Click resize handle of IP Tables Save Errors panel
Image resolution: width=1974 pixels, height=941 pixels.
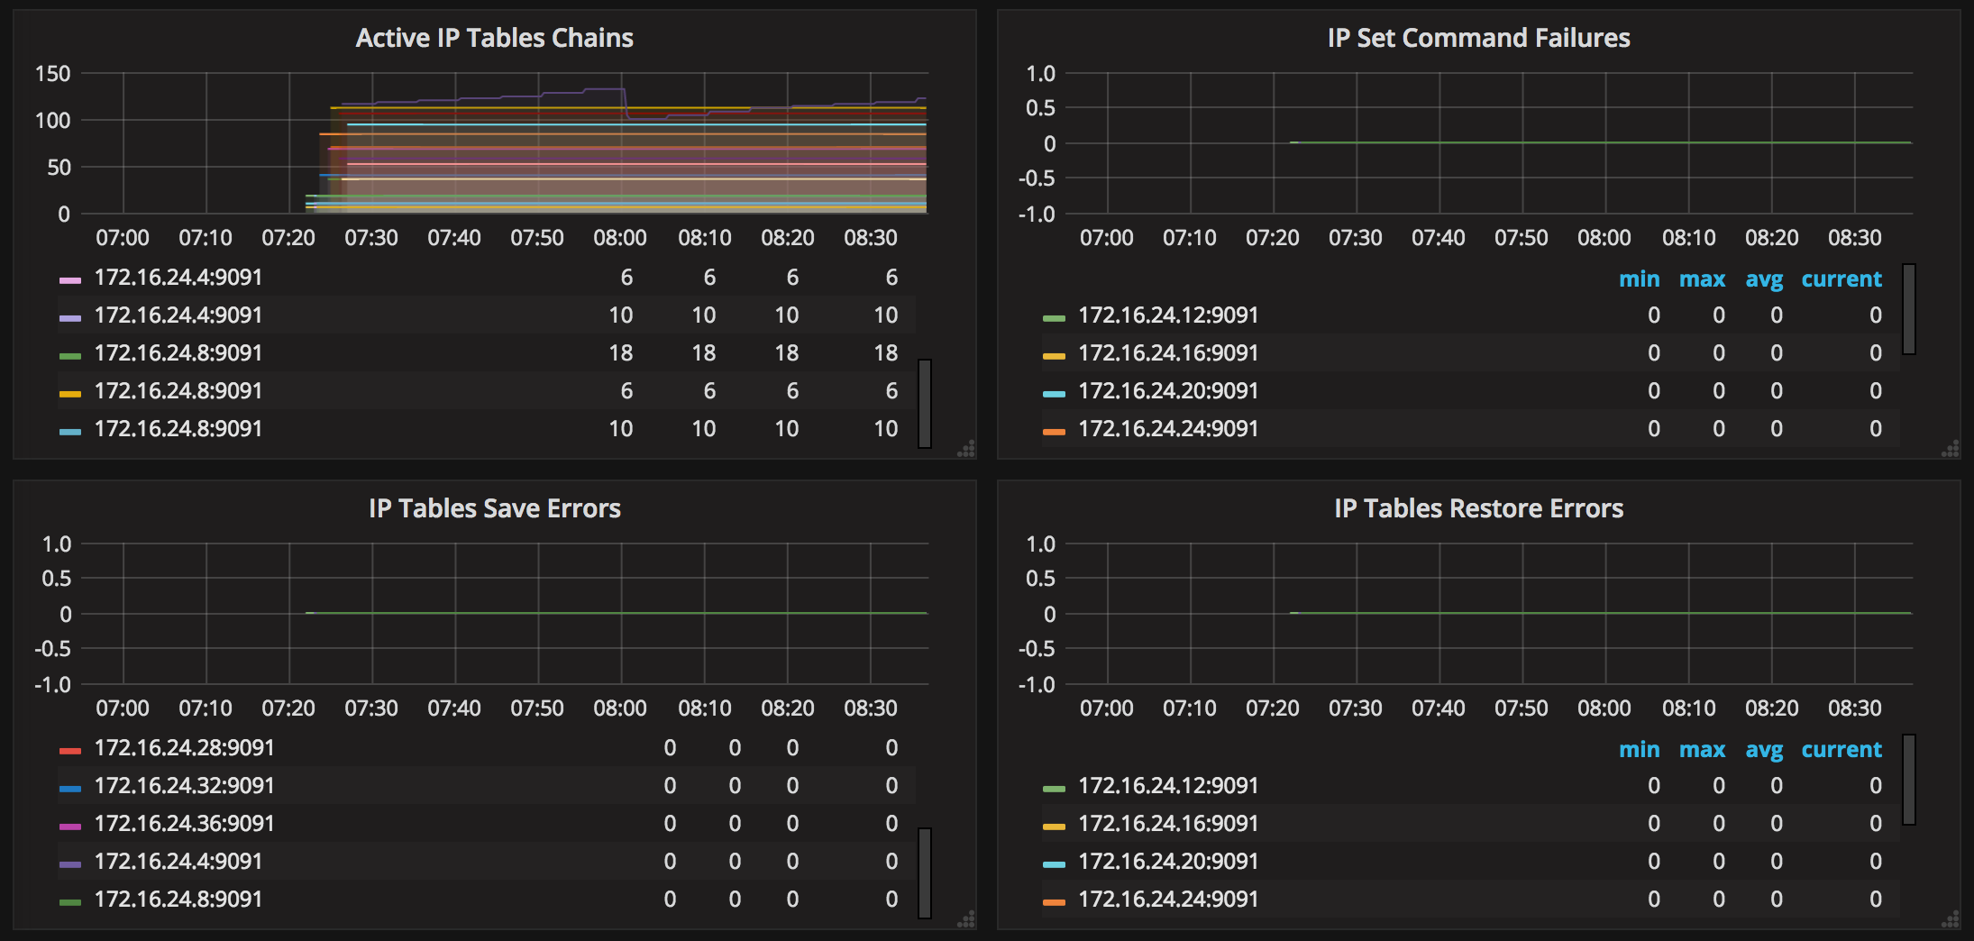(x=966, y=919)
